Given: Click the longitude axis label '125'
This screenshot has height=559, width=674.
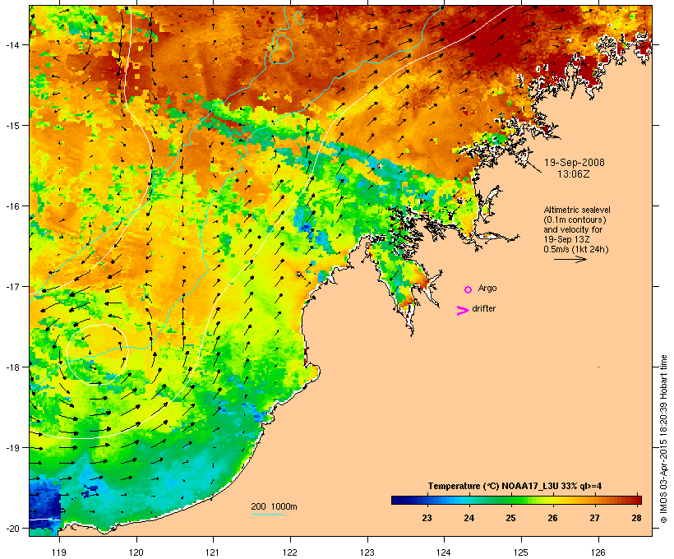Looking at the screenshot, I should [x=521, y=552].
